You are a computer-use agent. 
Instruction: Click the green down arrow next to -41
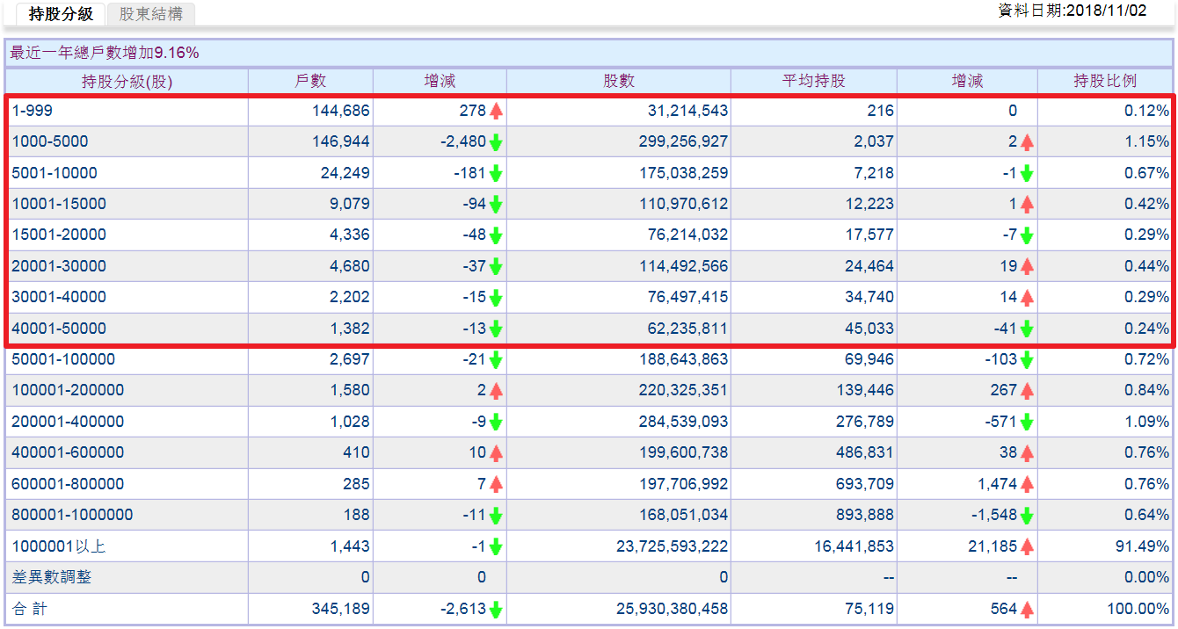1027,329
